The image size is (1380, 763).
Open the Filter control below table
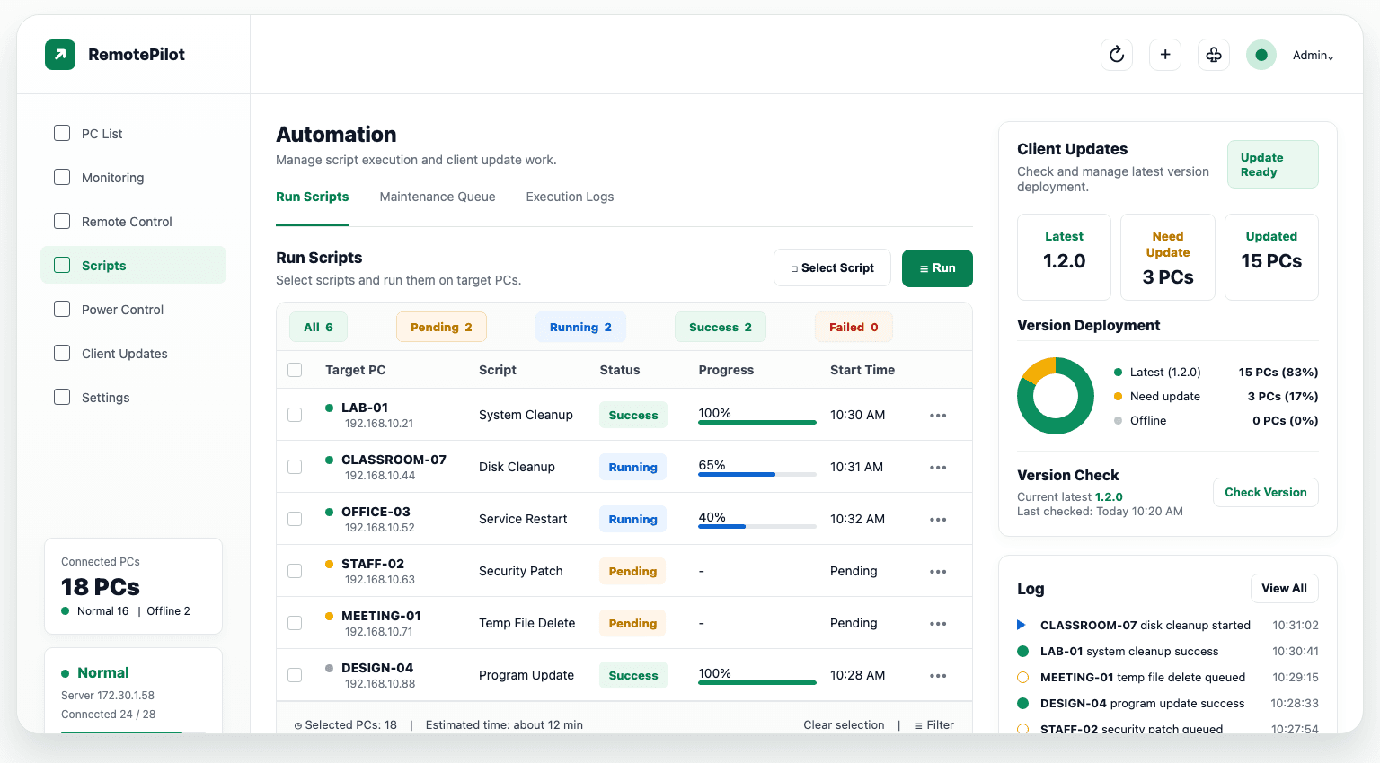coord(934,725)
